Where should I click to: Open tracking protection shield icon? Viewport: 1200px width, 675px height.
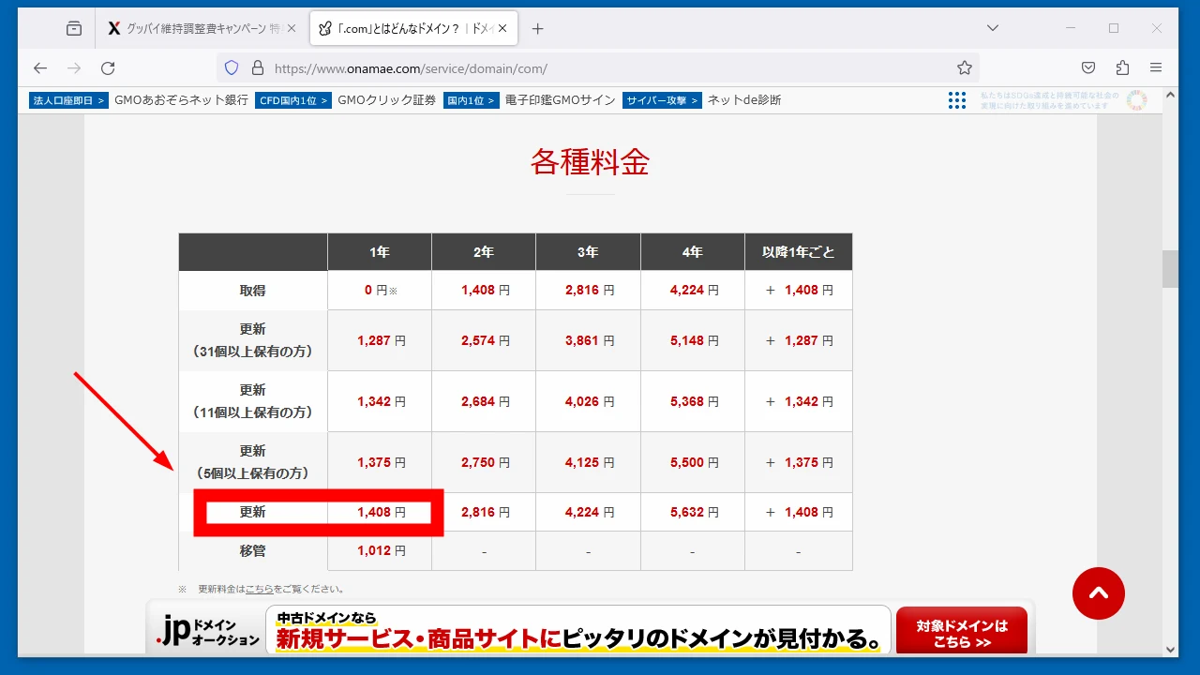(232, 67)
